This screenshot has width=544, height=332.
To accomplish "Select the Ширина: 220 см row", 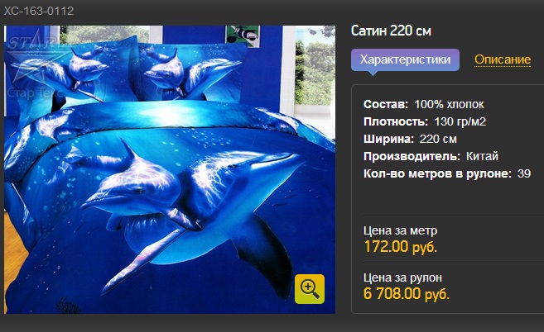I will tap(410, 139).
